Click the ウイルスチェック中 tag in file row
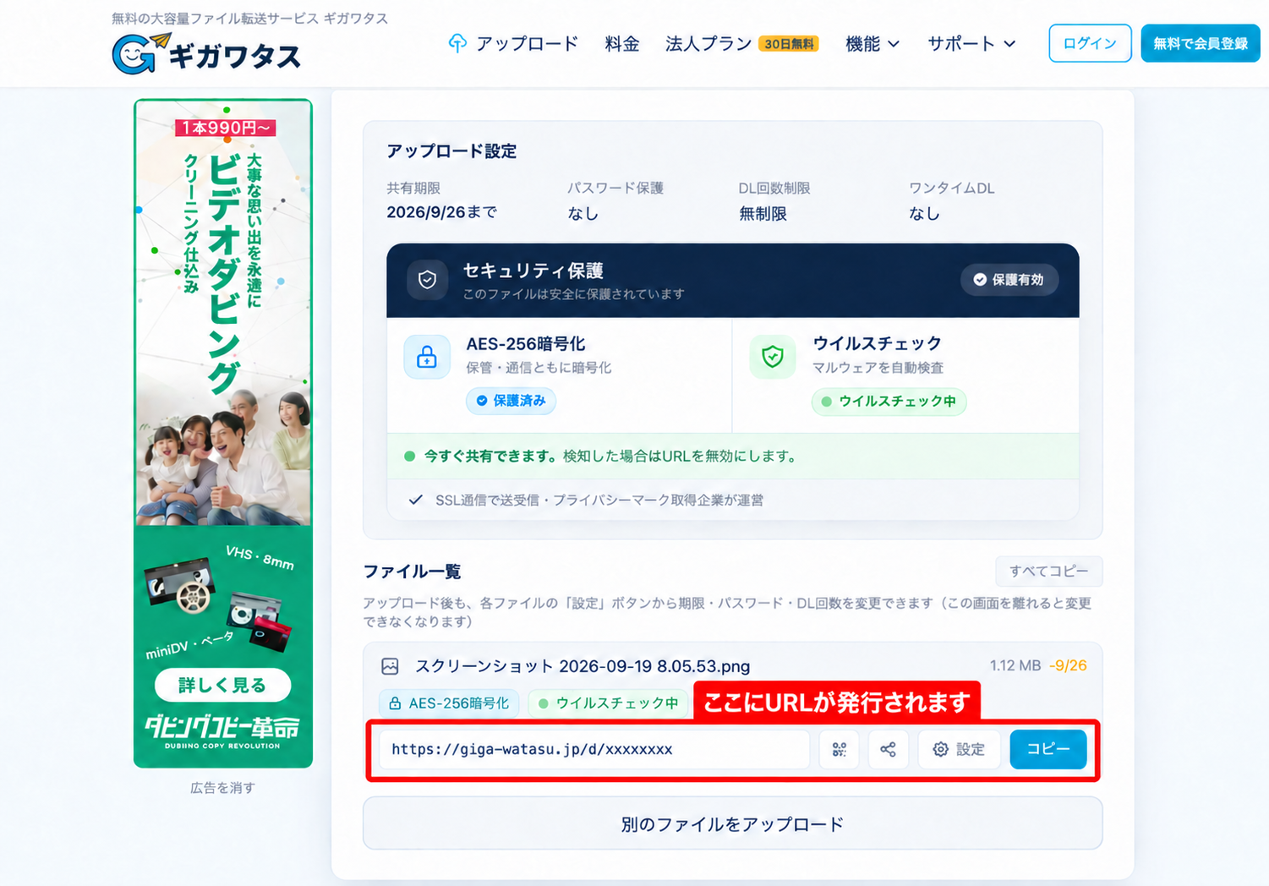This screenshot has width=1269, height=886. pos(609,703)
